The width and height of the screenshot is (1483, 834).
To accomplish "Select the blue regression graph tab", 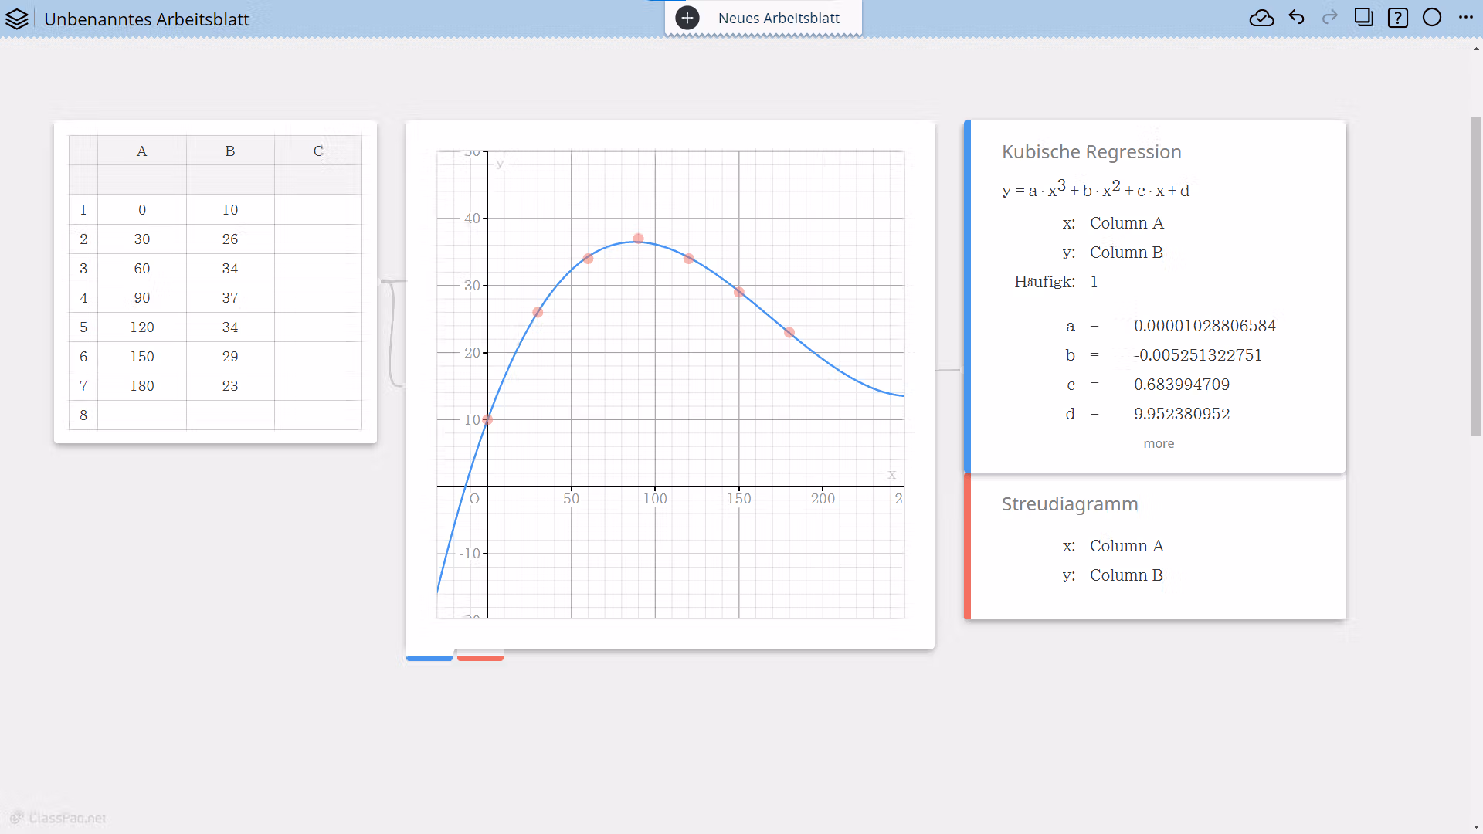I will click(429, 657).
